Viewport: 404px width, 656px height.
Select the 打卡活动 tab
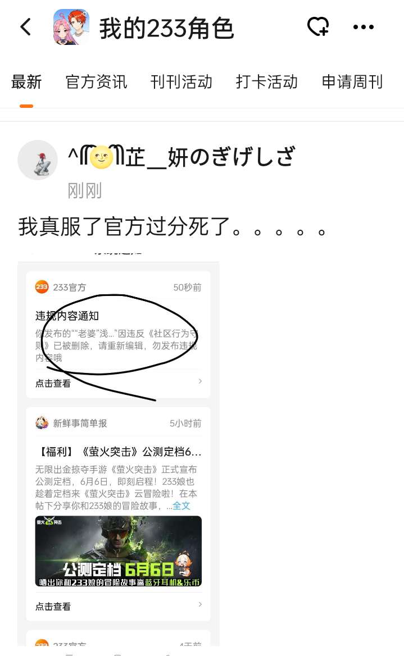(x=267, y=82)
